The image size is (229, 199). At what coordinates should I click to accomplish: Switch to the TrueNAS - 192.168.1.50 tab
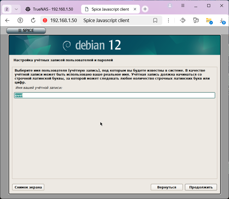tap(50, 9)
